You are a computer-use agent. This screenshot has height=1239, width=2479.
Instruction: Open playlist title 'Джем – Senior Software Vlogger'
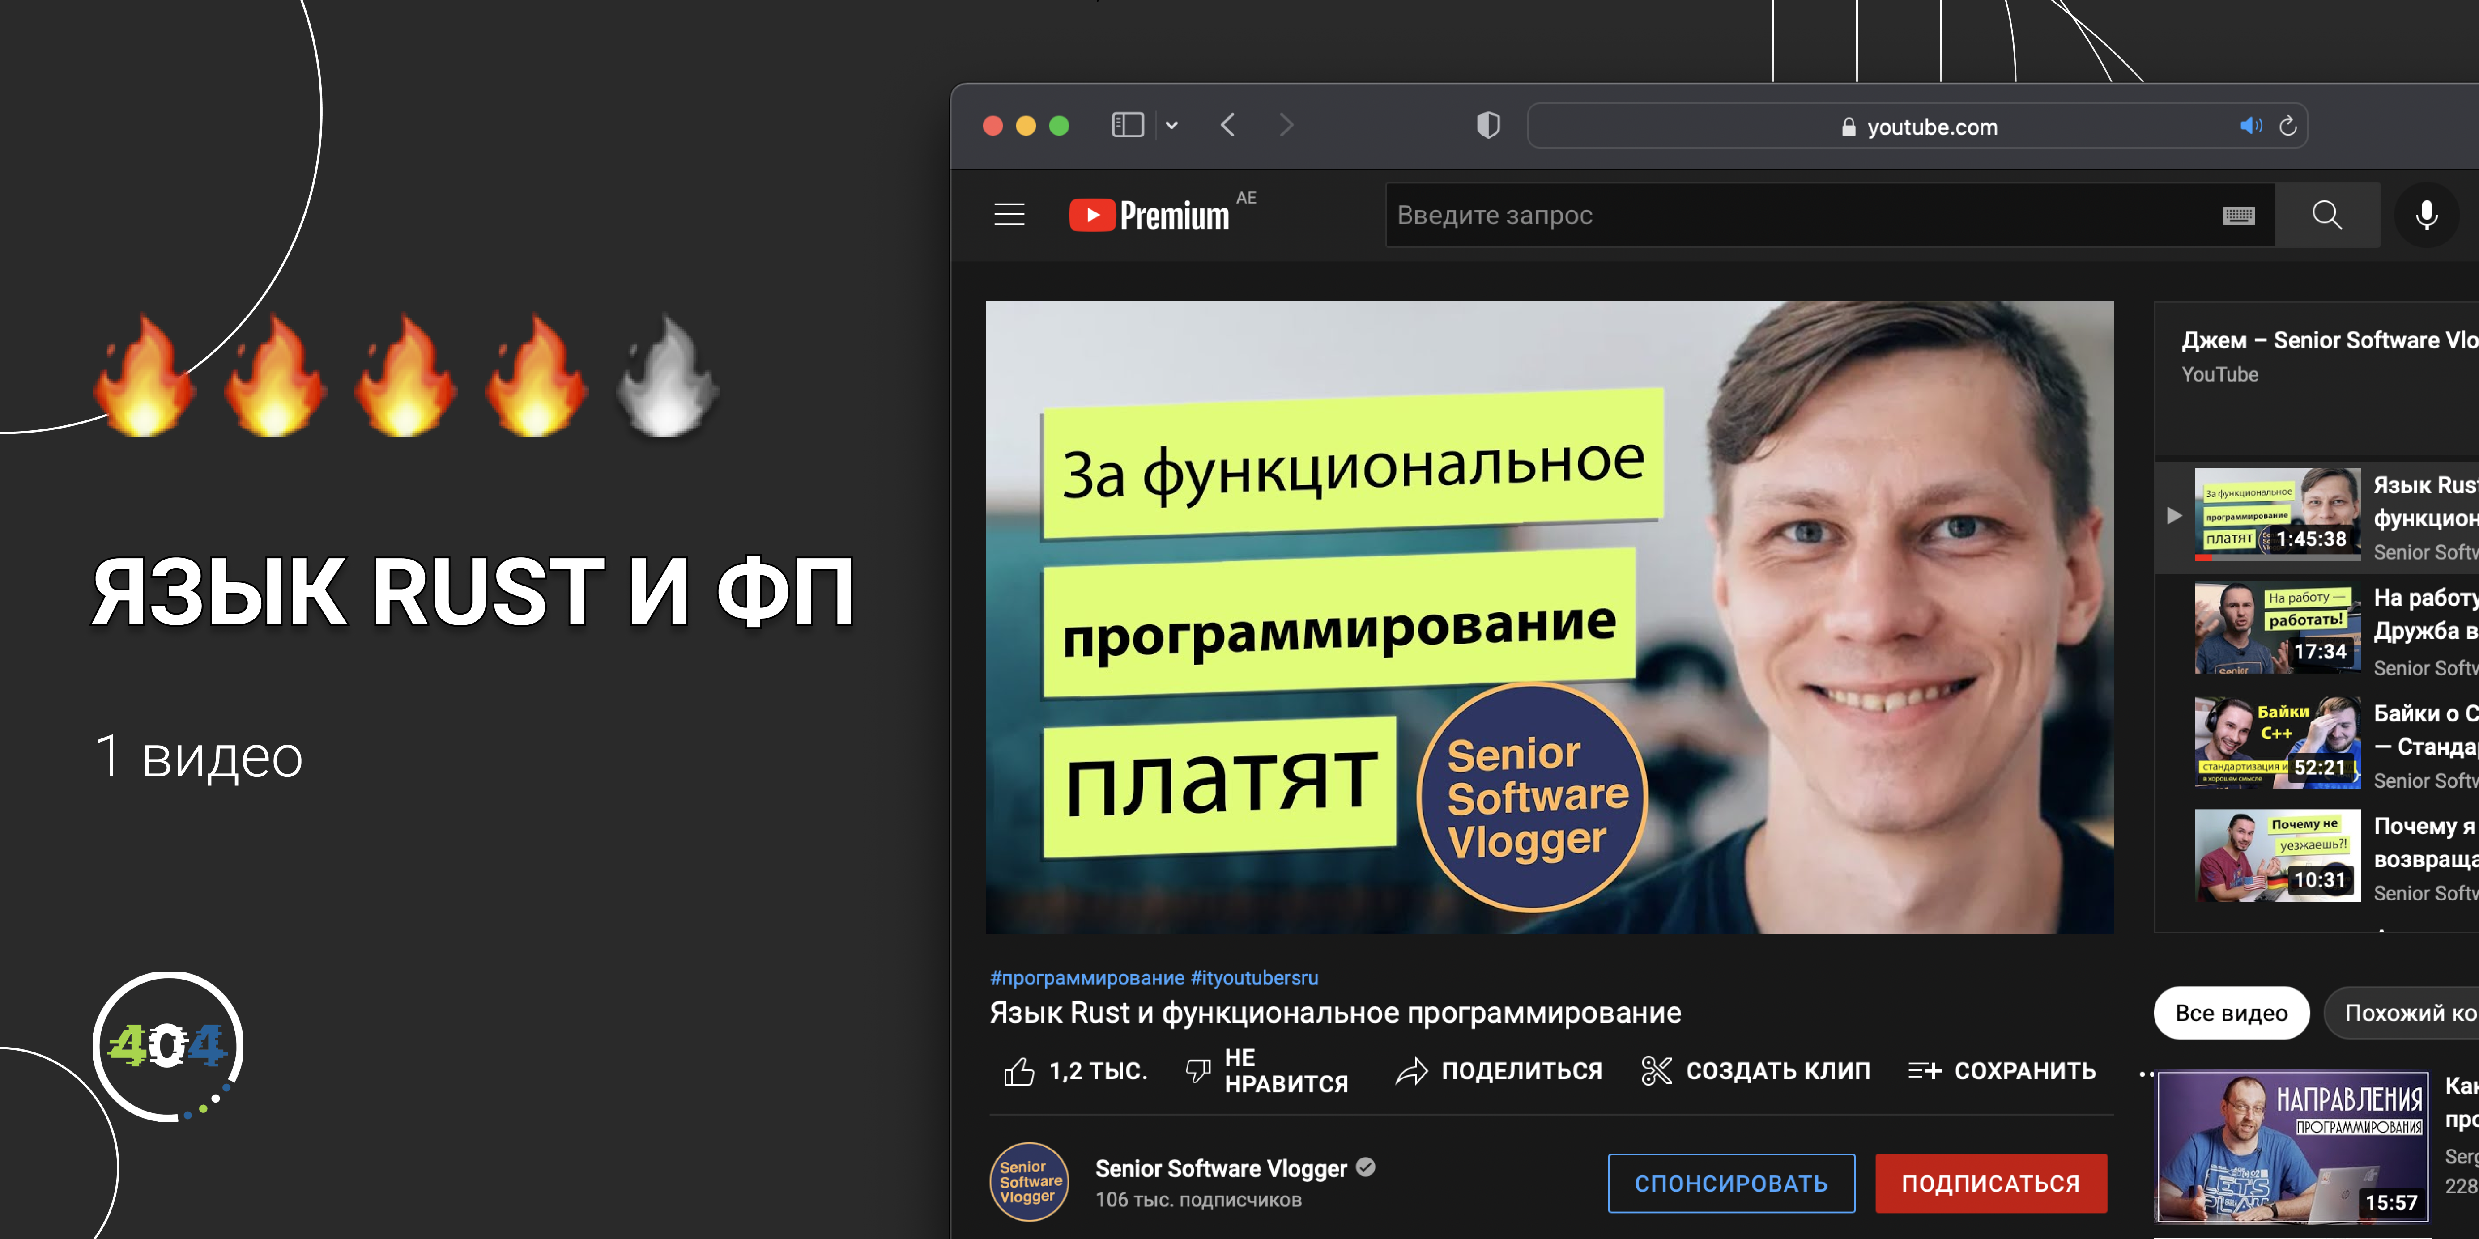[x=2329, y=340]
